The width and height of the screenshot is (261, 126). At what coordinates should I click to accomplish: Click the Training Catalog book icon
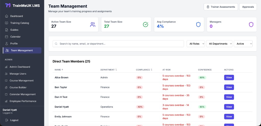pos(6,23)
